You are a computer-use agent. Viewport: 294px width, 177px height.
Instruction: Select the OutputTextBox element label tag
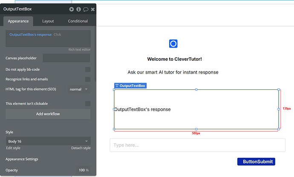tap(130, 86)
